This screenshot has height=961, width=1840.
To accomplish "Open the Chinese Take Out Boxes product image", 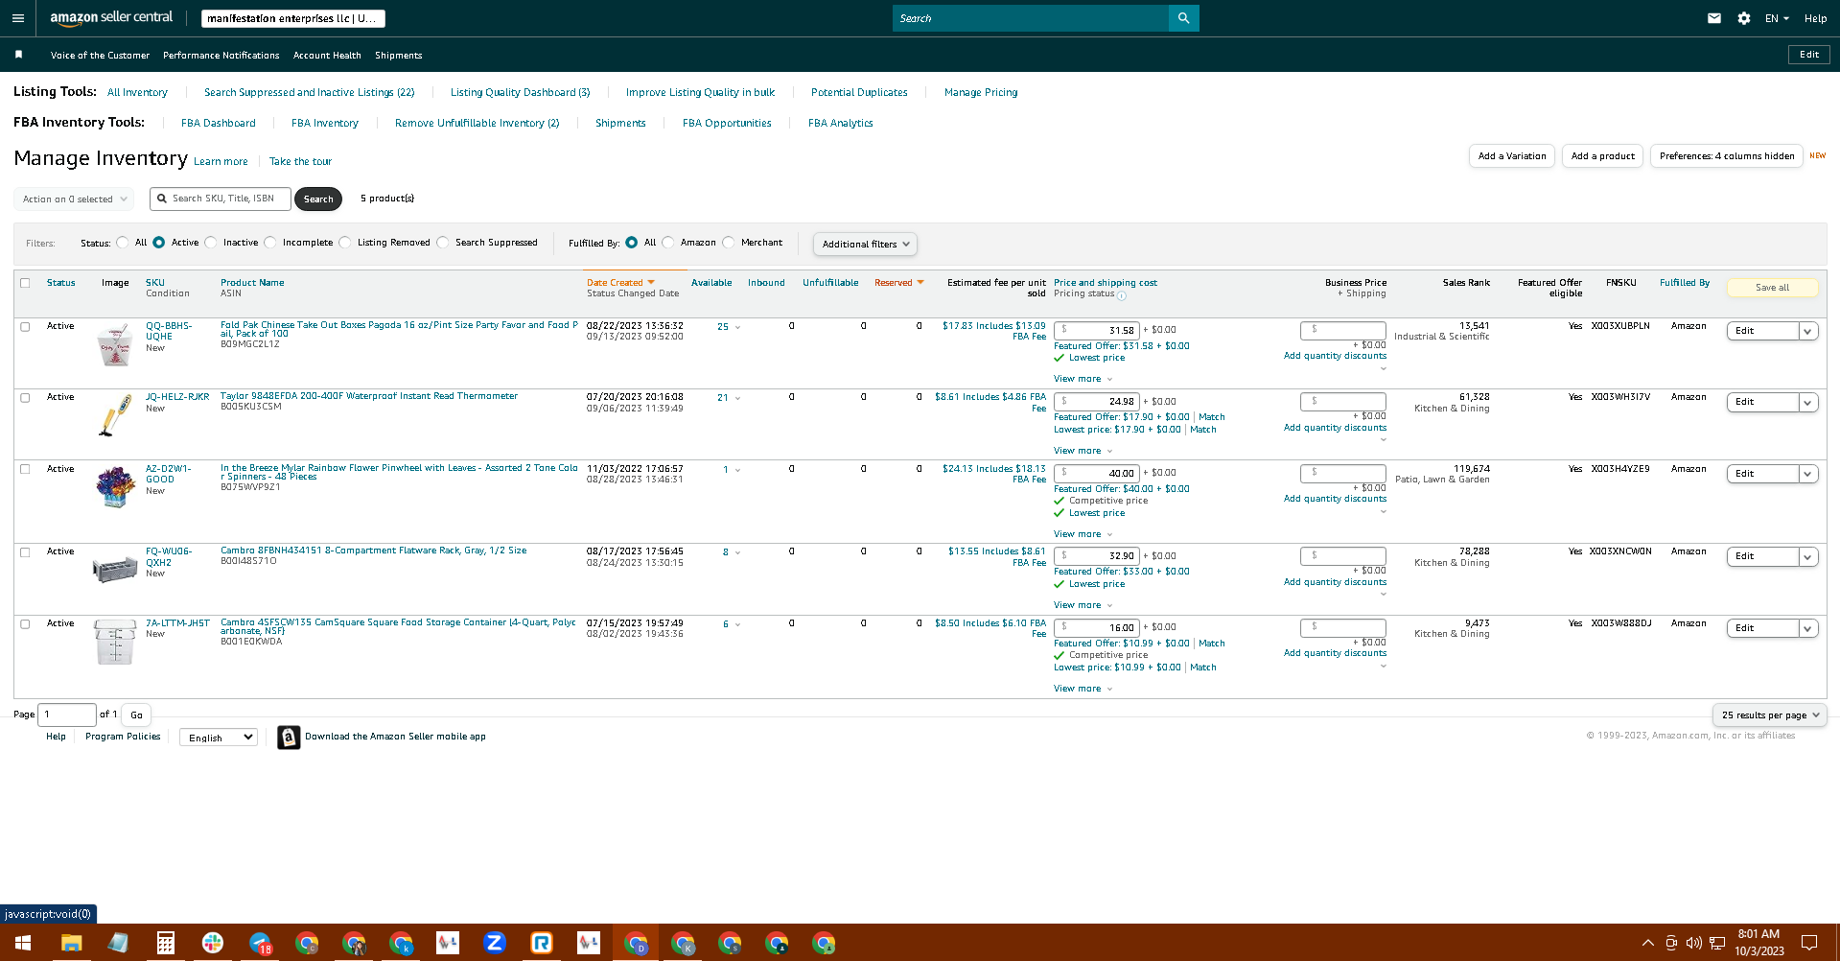I will point(115,344).
